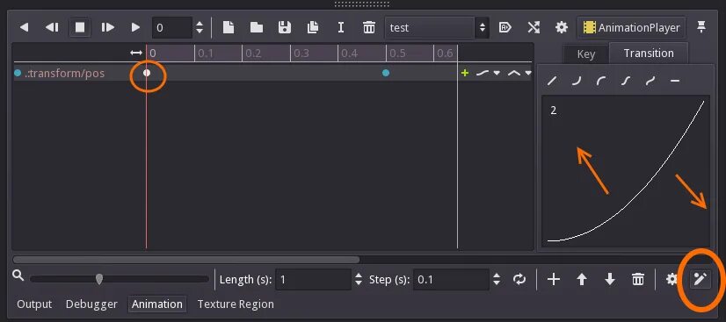The width and height of the screenshot is (726, 322).
Task: Remove the selected track
Action: click(x=638, y=280)
